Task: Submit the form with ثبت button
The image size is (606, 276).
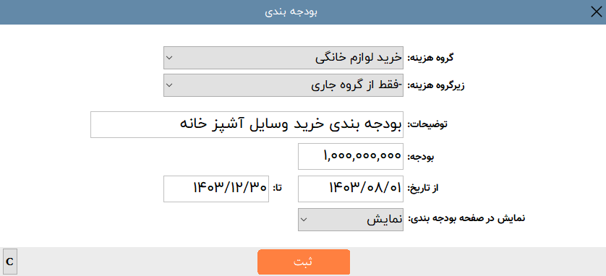Action: (304, 262)
